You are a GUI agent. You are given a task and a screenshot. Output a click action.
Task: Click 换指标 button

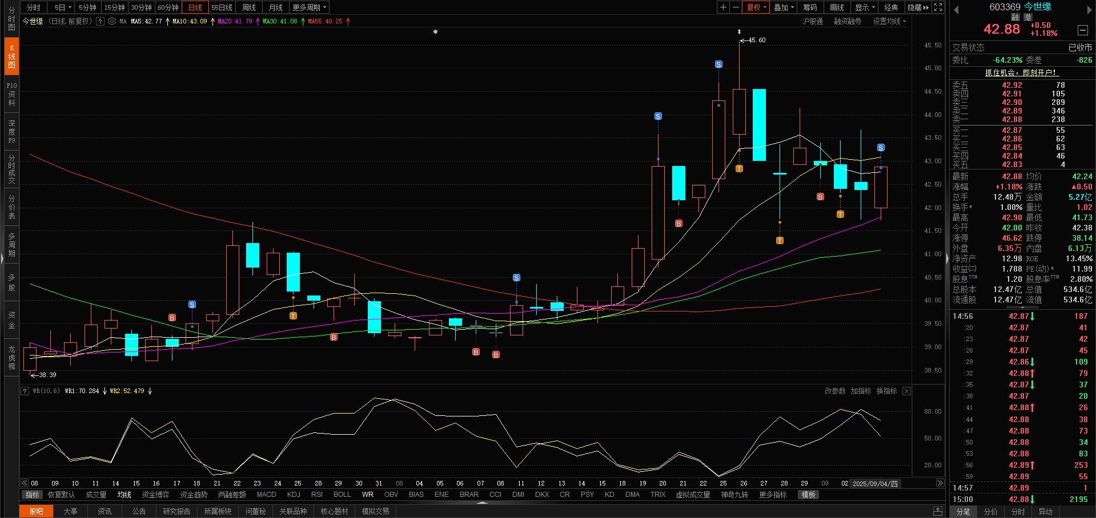coord(886,391)
